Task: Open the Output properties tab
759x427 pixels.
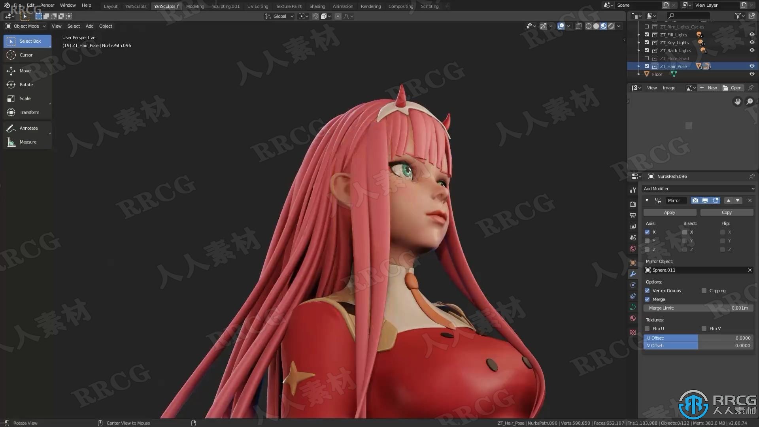Action: pyautogui.click(x=633, y=215)
